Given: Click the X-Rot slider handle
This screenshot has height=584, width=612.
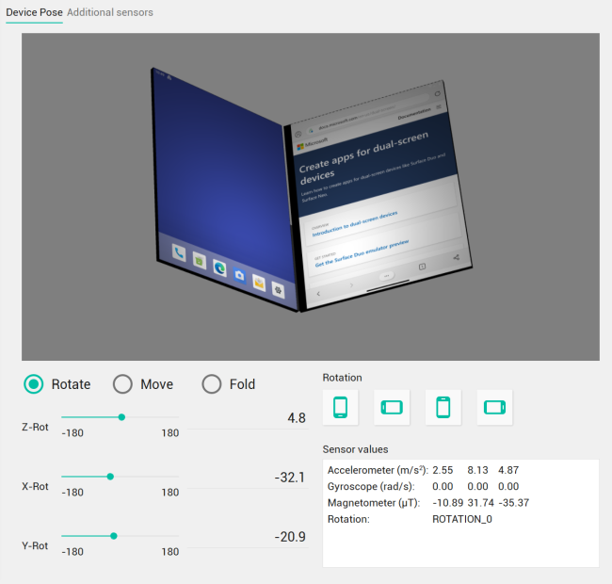Looking at the screenshot, I should [110, 477].
